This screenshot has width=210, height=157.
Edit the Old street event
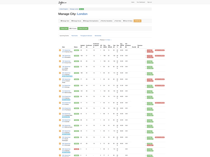[60, 143]
